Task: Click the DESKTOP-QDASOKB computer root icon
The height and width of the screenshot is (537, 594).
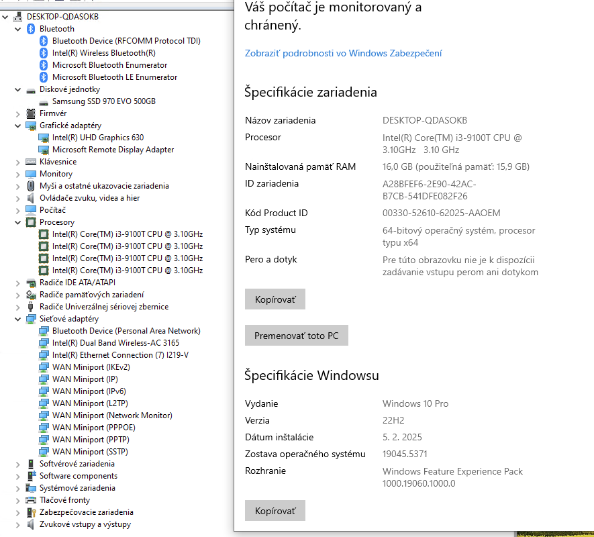Action: (18, 17)
